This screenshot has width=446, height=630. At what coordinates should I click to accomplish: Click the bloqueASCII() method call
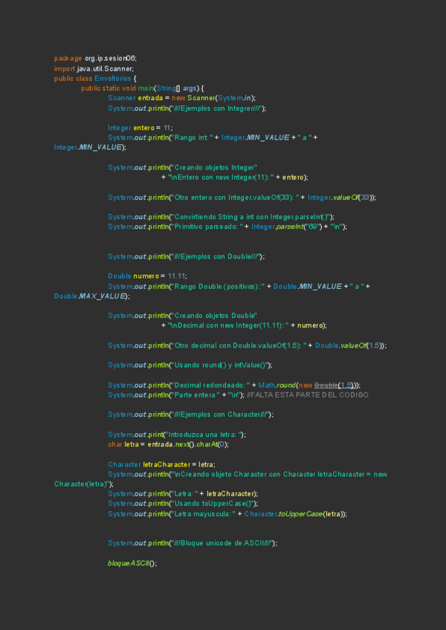click(132, 563)
